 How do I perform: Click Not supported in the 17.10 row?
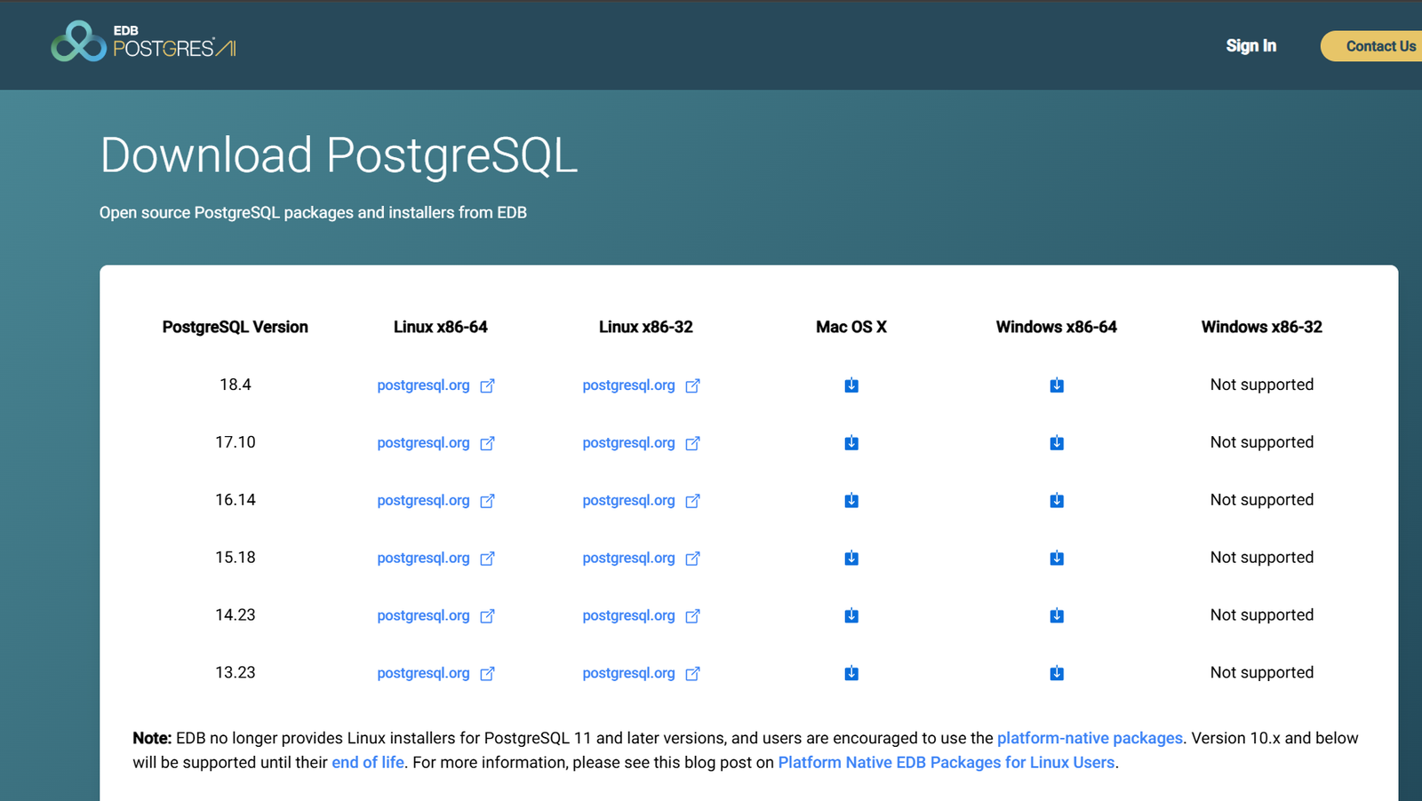(1262, 442)
